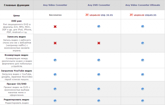Click the Записать видео check mark under Any Video Converter Ultimate
Viewport: 165px width, 105px height.
tap(142, 43)
